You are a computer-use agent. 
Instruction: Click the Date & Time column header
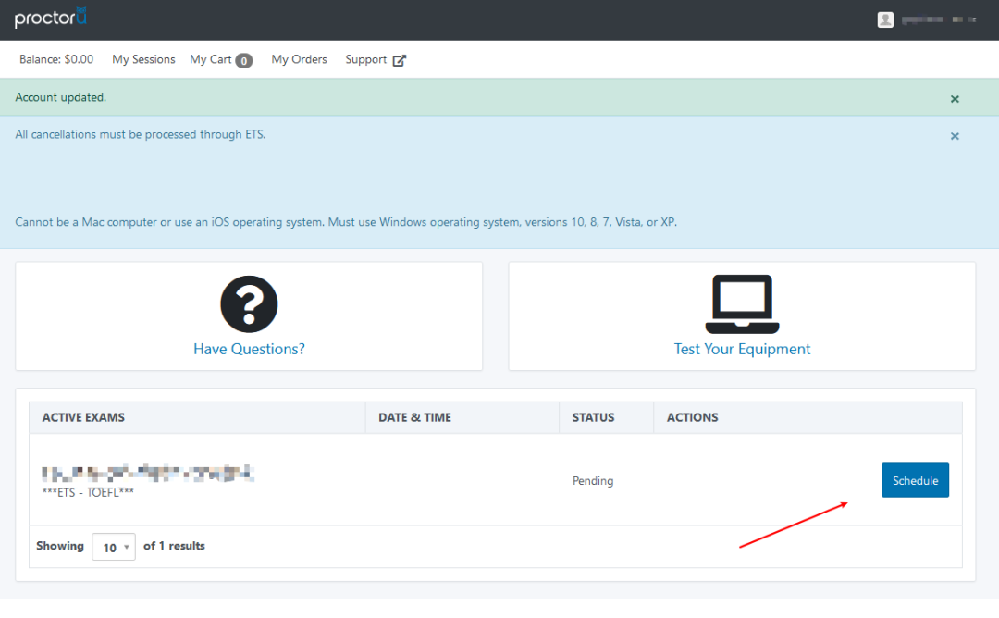click(x=414, y=417)
